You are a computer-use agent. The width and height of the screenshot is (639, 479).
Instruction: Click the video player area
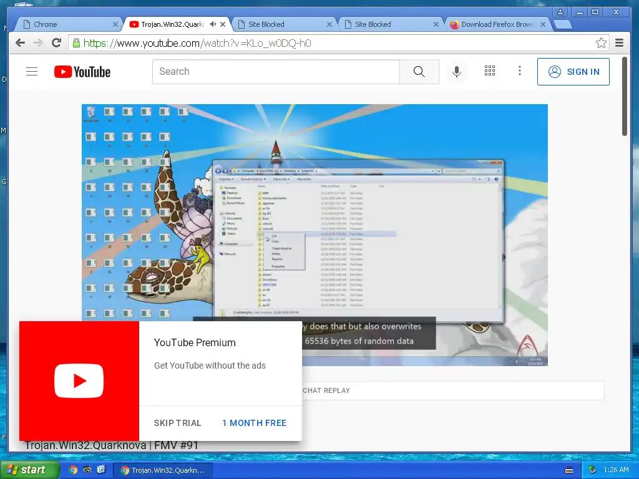(315, 235)
